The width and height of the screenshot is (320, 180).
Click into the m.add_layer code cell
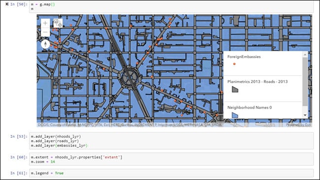pyautogui.click(x=171, y=141)
